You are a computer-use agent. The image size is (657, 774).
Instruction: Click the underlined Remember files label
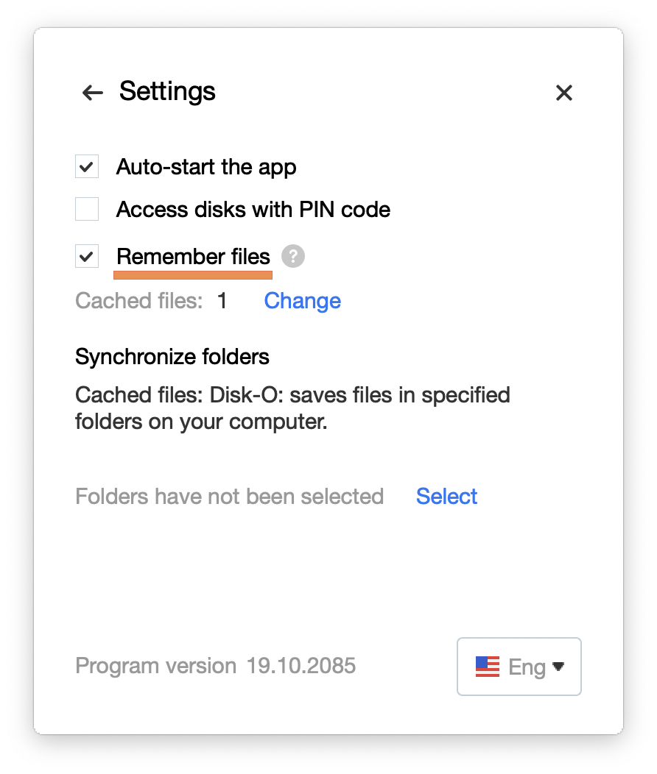pyautogui.click(x=193, y=257)
